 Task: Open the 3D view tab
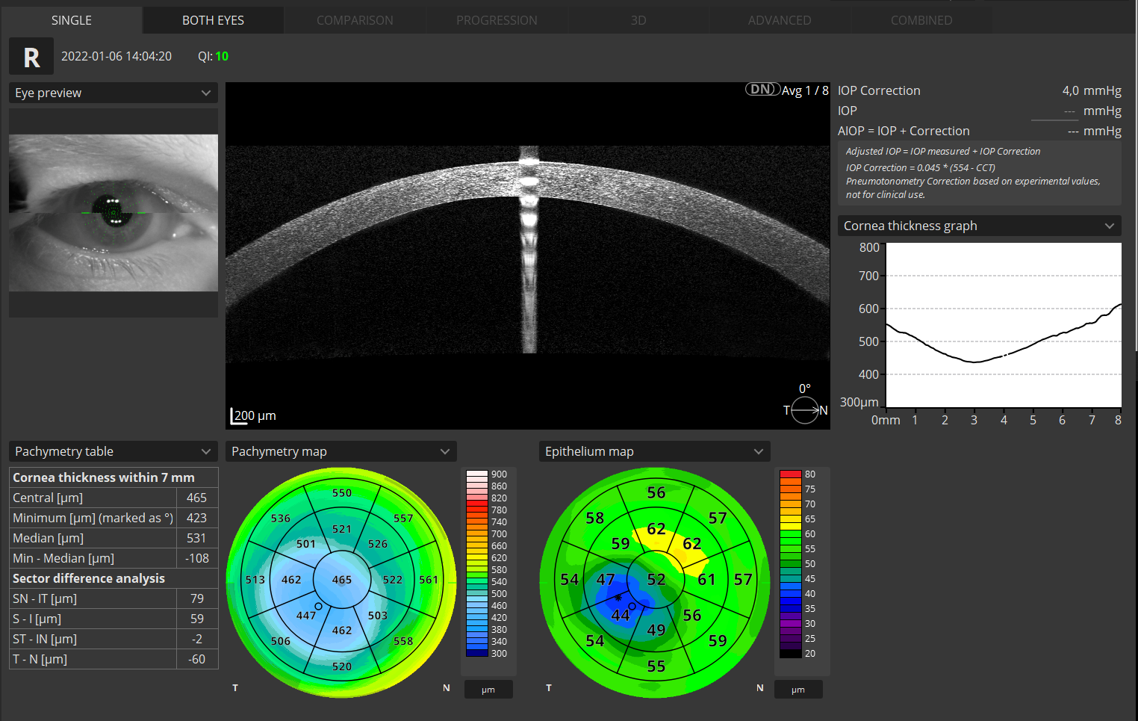click(x=638, y=20)
